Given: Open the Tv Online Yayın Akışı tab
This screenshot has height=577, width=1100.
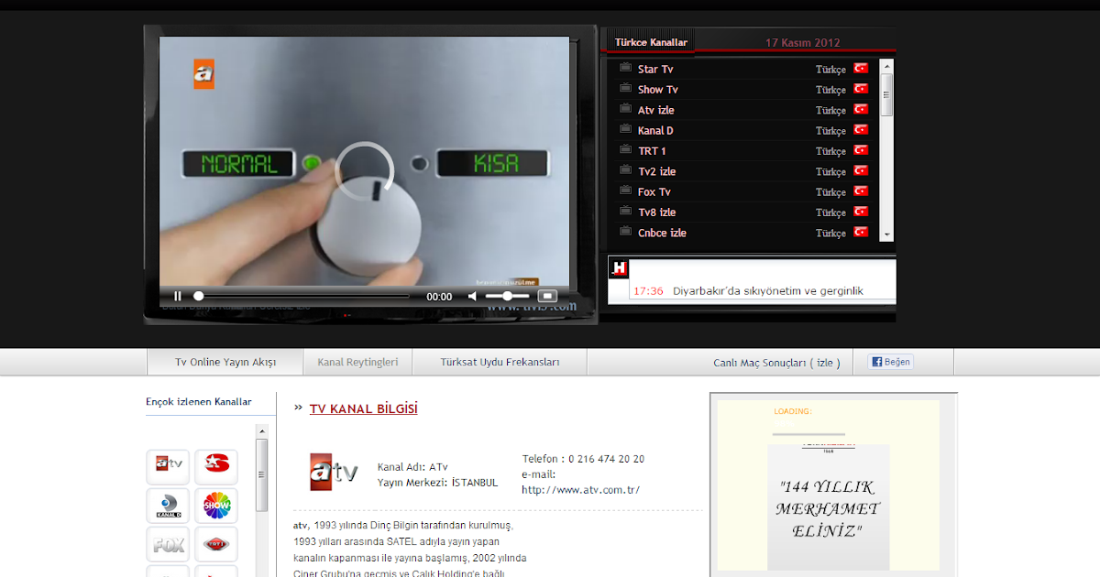Looking at the screenshot, I should pyautogui.click(x=225, y=362).
